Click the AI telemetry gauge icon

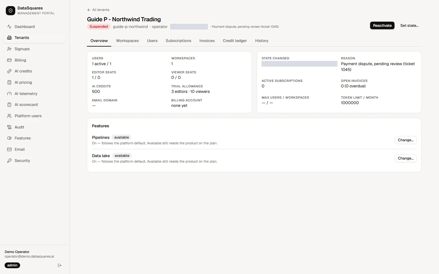[x=9, y=93]
